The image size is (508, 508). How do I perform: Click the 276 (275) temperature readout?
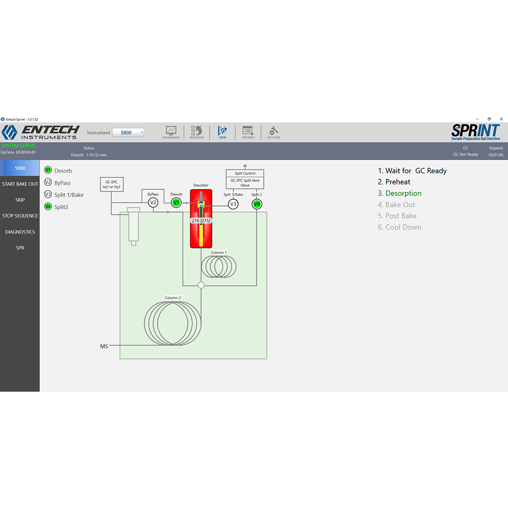coord(201,220)
